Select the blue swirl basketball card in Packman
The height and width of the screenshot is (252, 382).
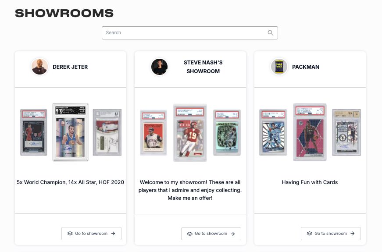(273, 132)
